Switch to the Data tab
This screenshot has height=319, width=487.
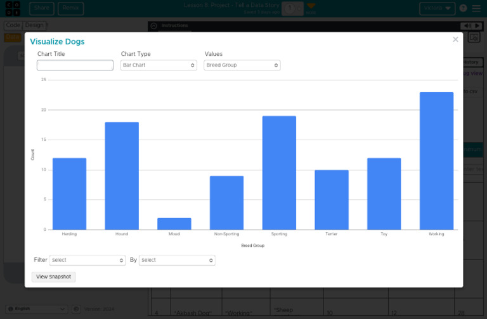pos(13,37)
